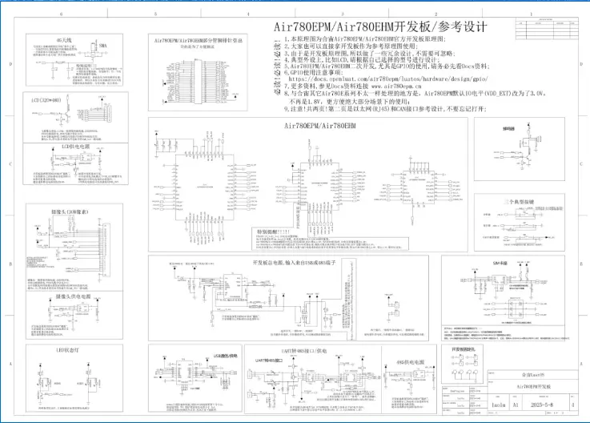Select the '三个典型按键' block heading
Viewport: 590px width, 423px height.
519,202
